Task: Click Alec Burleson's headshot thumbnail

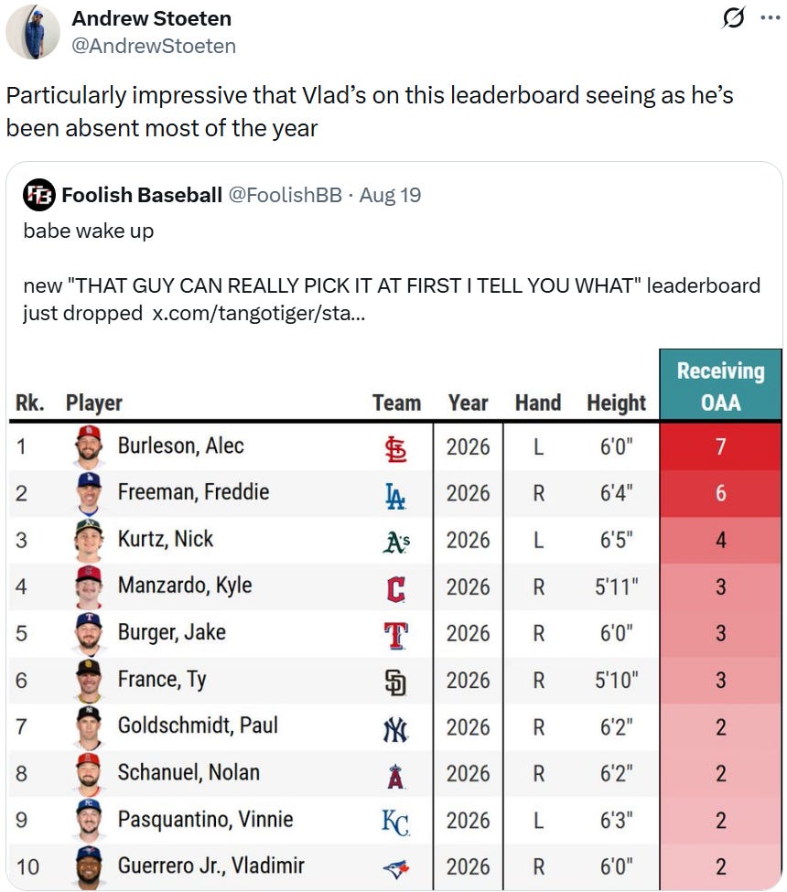Action: 90,446
